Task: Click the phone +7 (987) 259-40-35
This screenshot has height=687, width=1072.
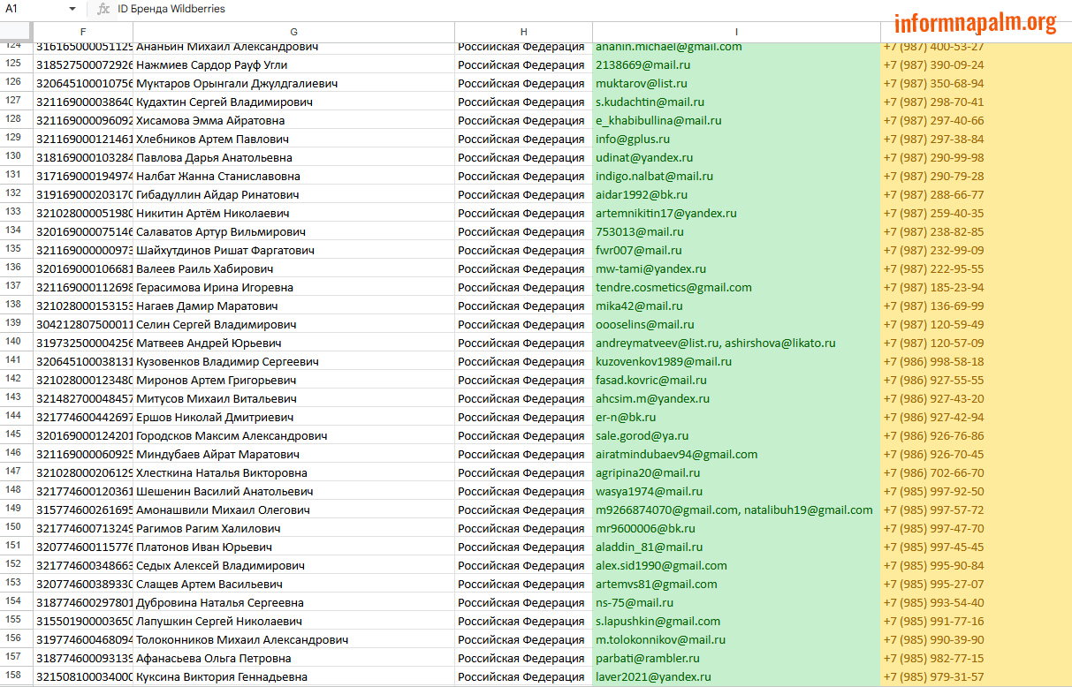Action: (x=933, y=213)
